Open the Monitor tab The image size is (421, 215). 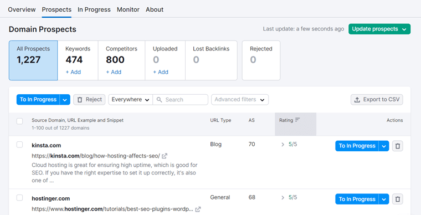[128, 9]
